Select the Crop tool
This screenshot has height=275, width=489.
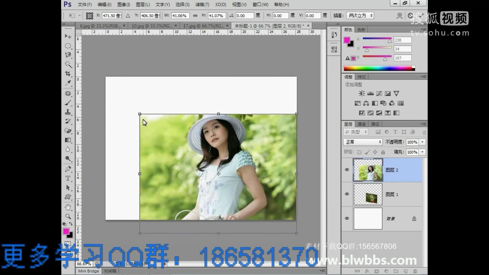point(68,74)
